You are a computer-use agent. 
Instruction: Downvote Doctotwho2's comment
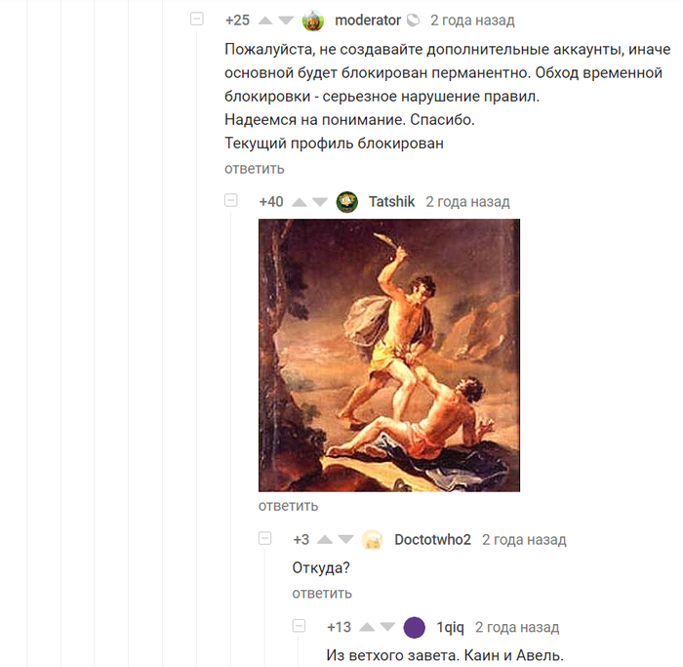[345, 540]
